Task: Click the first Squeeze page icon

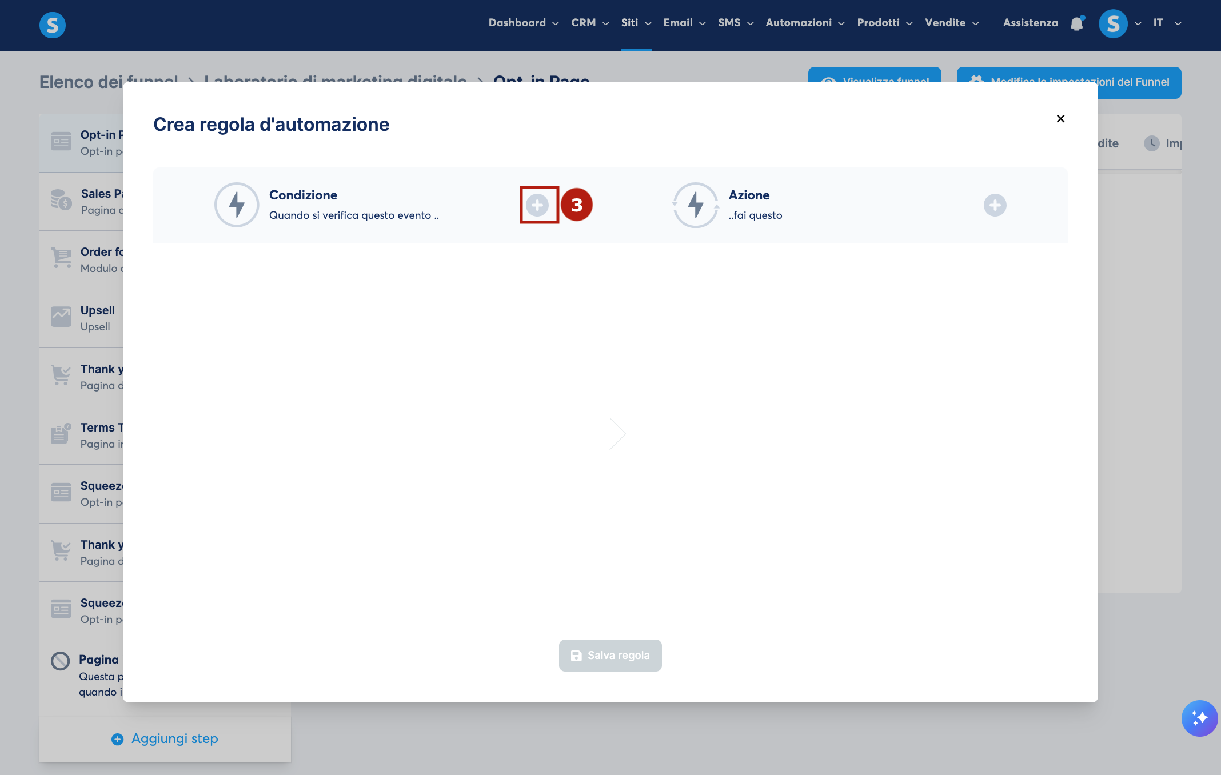Action: (61, 492)
